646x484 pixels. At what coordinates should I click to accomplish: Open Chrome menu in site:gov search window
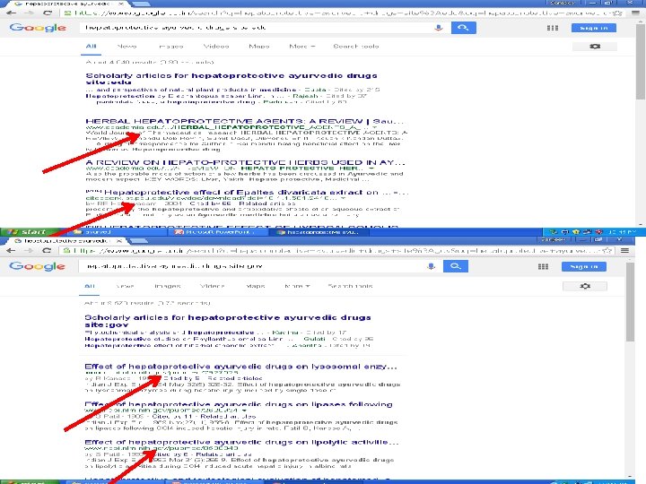click(625, 250)
